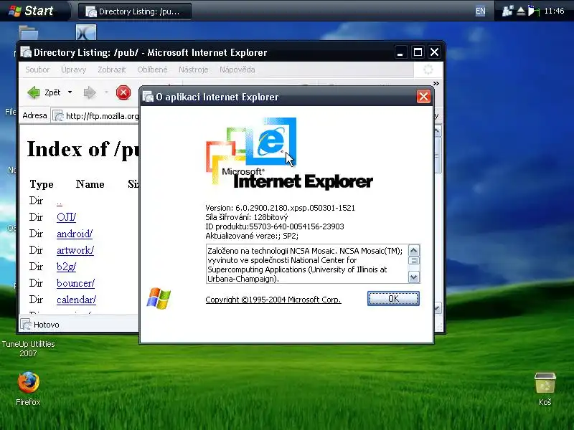Click the eject hardware tray icon
The width and height of the screenshot is (574, 430).
(521, 11)
